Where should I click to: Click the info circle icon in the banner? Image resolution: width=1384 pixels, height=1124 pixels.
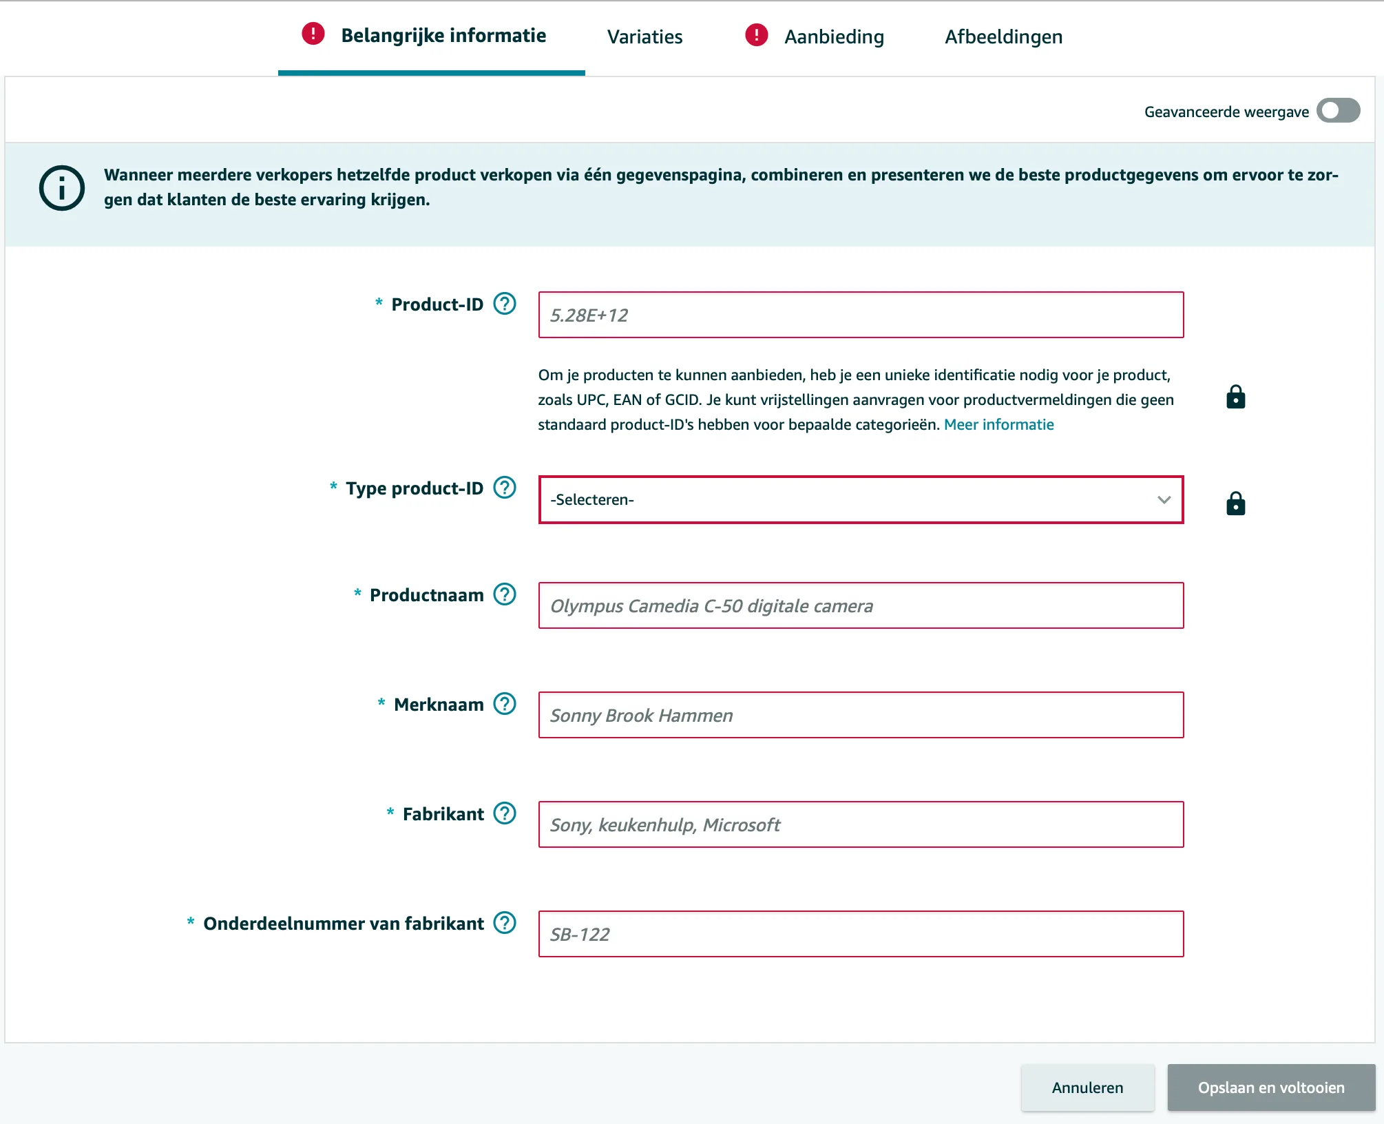pos(62,188)
